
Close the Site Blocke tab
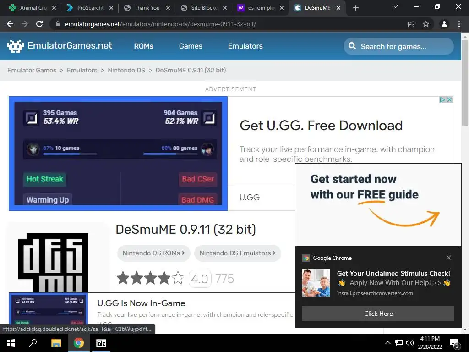coord(225,8)
